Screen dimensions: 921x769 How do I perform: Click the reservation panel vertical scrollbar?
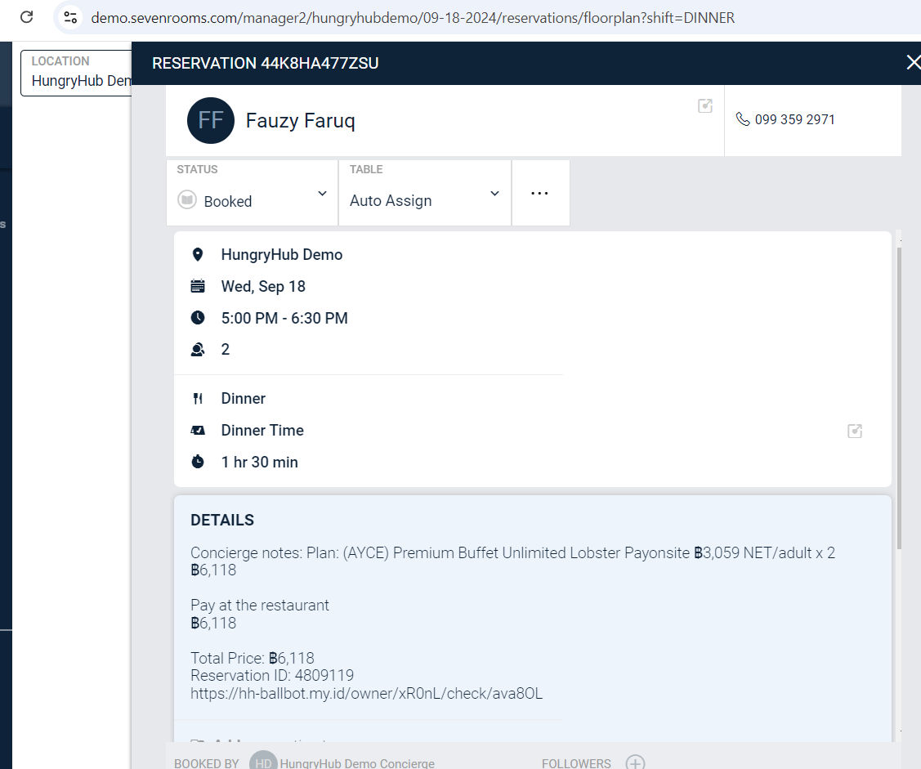[x=900, y=392]
